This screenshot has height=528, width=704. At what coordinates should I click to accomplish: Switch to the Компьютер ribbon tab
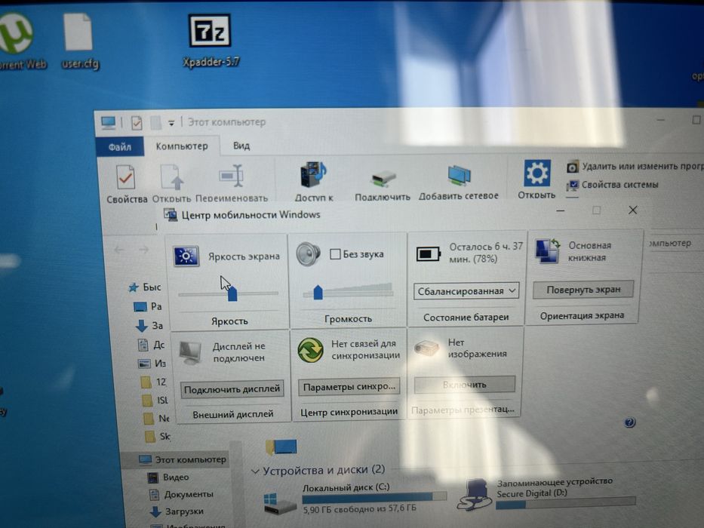(x=182, y=146)
